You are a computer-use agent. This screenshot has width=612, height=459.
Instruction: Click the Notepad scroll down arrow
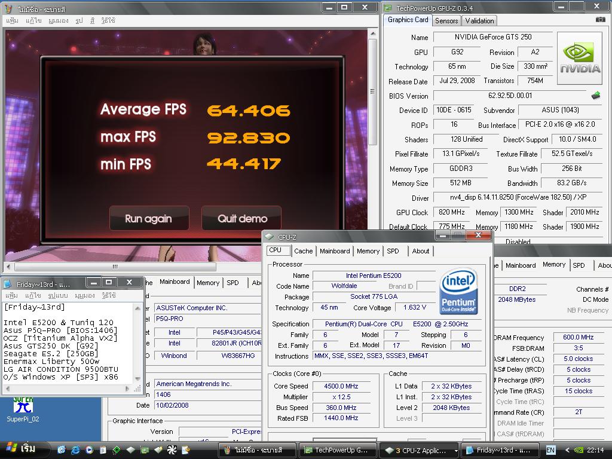pyautogui.click(x=137, y=378)
